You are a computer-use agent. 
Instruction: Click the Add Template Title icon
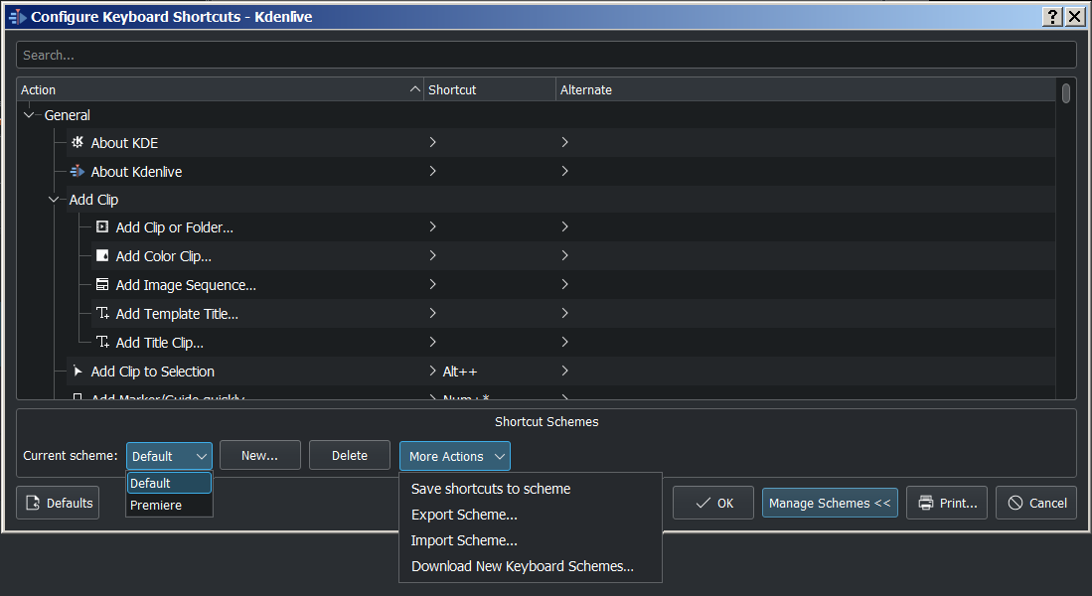point(102,313)
